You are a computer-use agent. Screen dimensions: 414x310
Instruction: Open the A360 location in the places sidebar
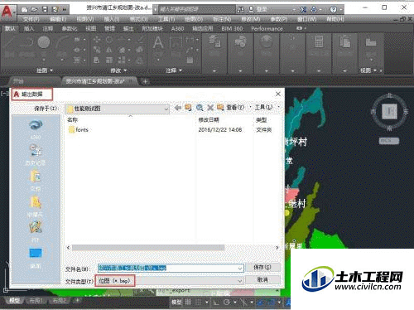36,128
